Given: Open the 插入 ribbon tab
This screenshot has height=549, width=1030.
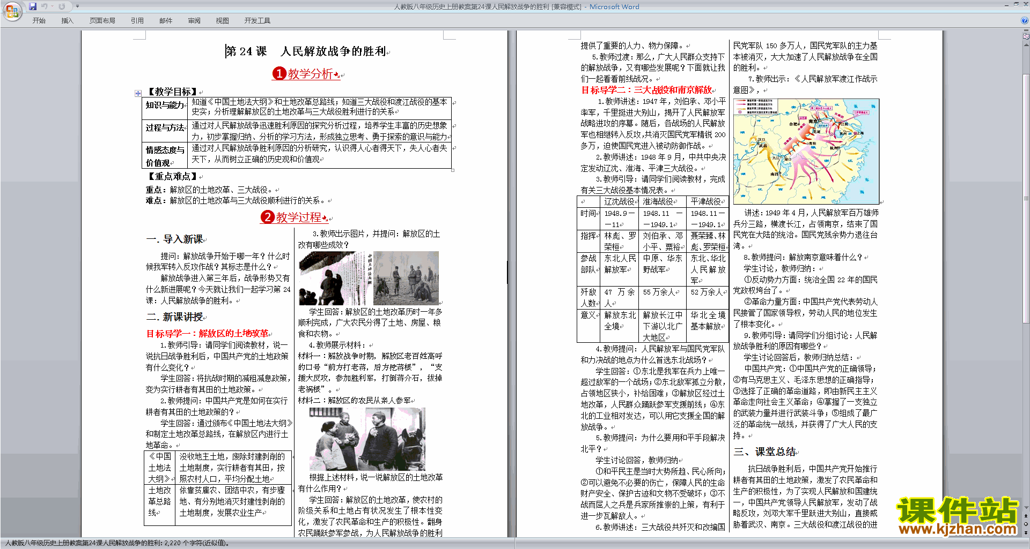Looking at the screenshot, I should 67,20.
